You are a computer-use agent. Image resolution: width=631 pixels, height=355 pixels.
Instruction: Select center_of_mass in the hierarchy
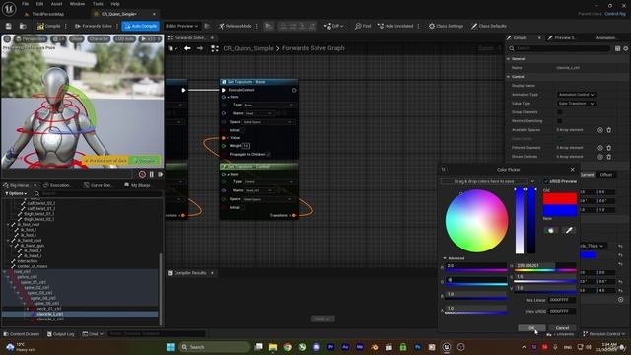click(x=33, y=266)
